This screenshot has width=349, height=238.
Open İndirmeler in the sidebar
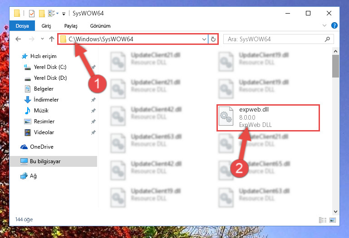click(x=46, y=100)
